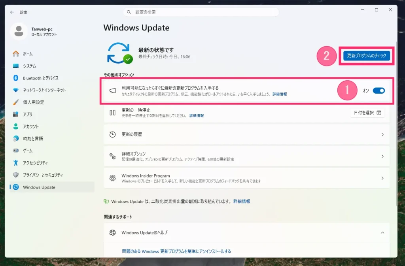Image resolution: width=405 pixels, height=266 pixels.
Task: Open アプリ settings label
Action: [28, 114]
